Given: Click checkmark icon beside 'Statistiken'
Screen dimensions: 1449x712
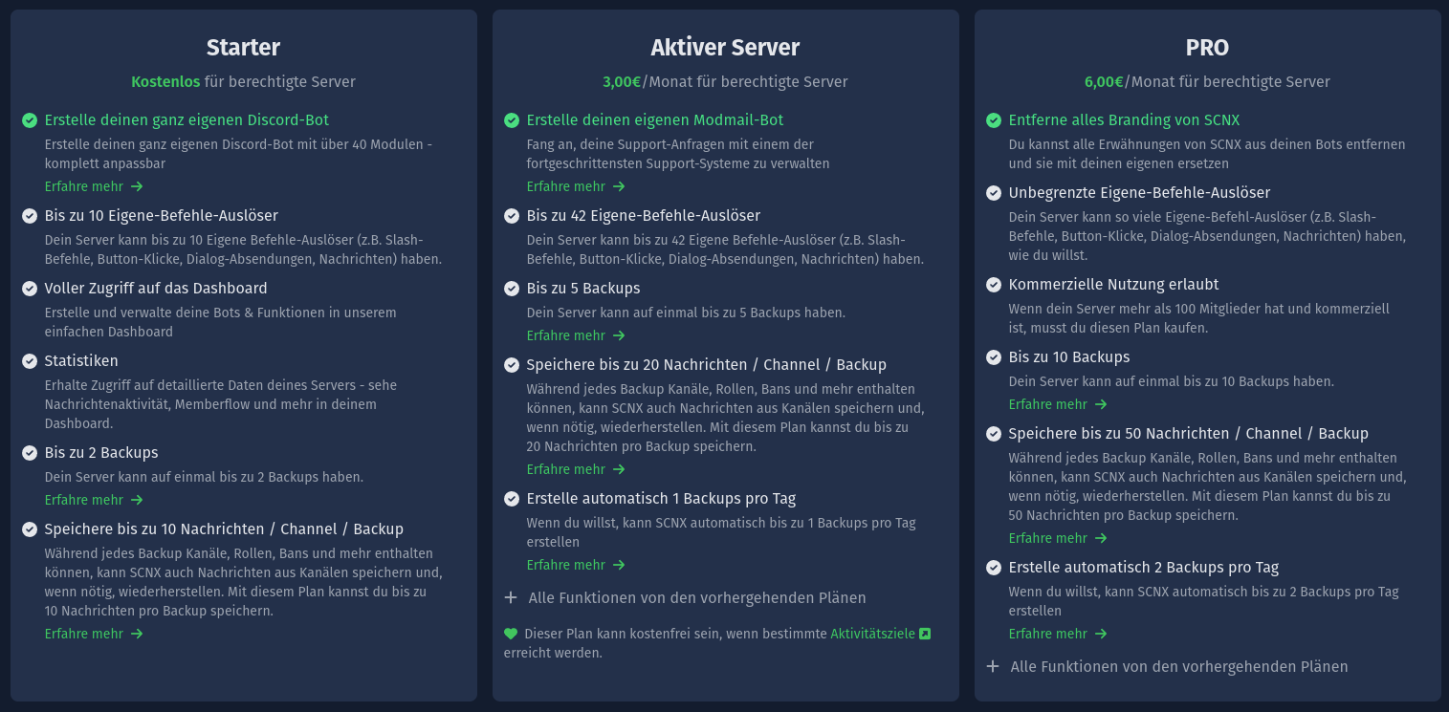Looking at the screenshot, I should pos(30,361).
